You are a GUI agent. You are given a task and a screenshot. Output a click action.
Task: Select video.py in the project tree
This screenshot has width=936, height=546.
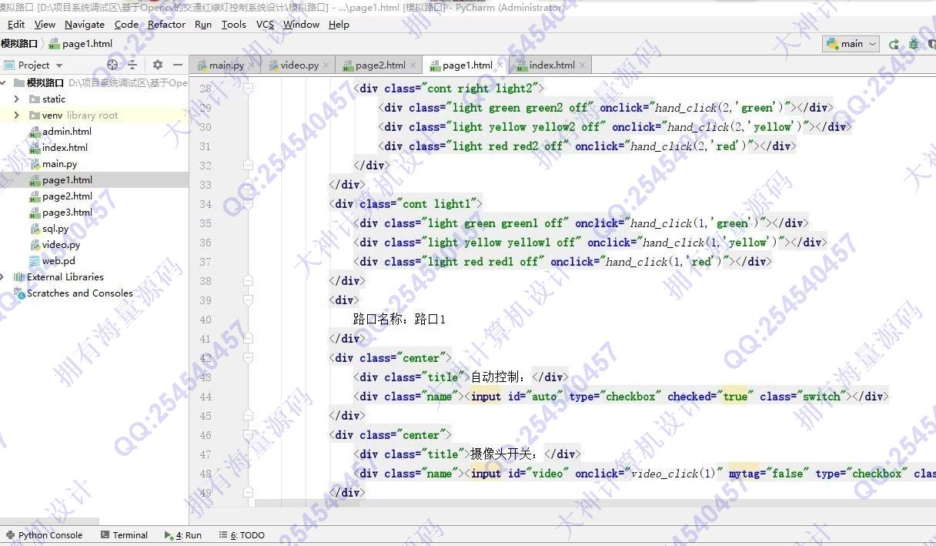(61, 245)
